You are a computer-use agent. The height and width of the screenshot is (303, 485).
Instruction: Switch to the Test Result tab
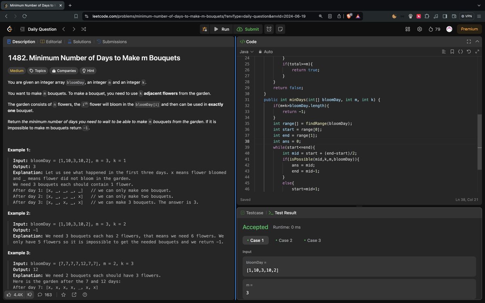283,213
